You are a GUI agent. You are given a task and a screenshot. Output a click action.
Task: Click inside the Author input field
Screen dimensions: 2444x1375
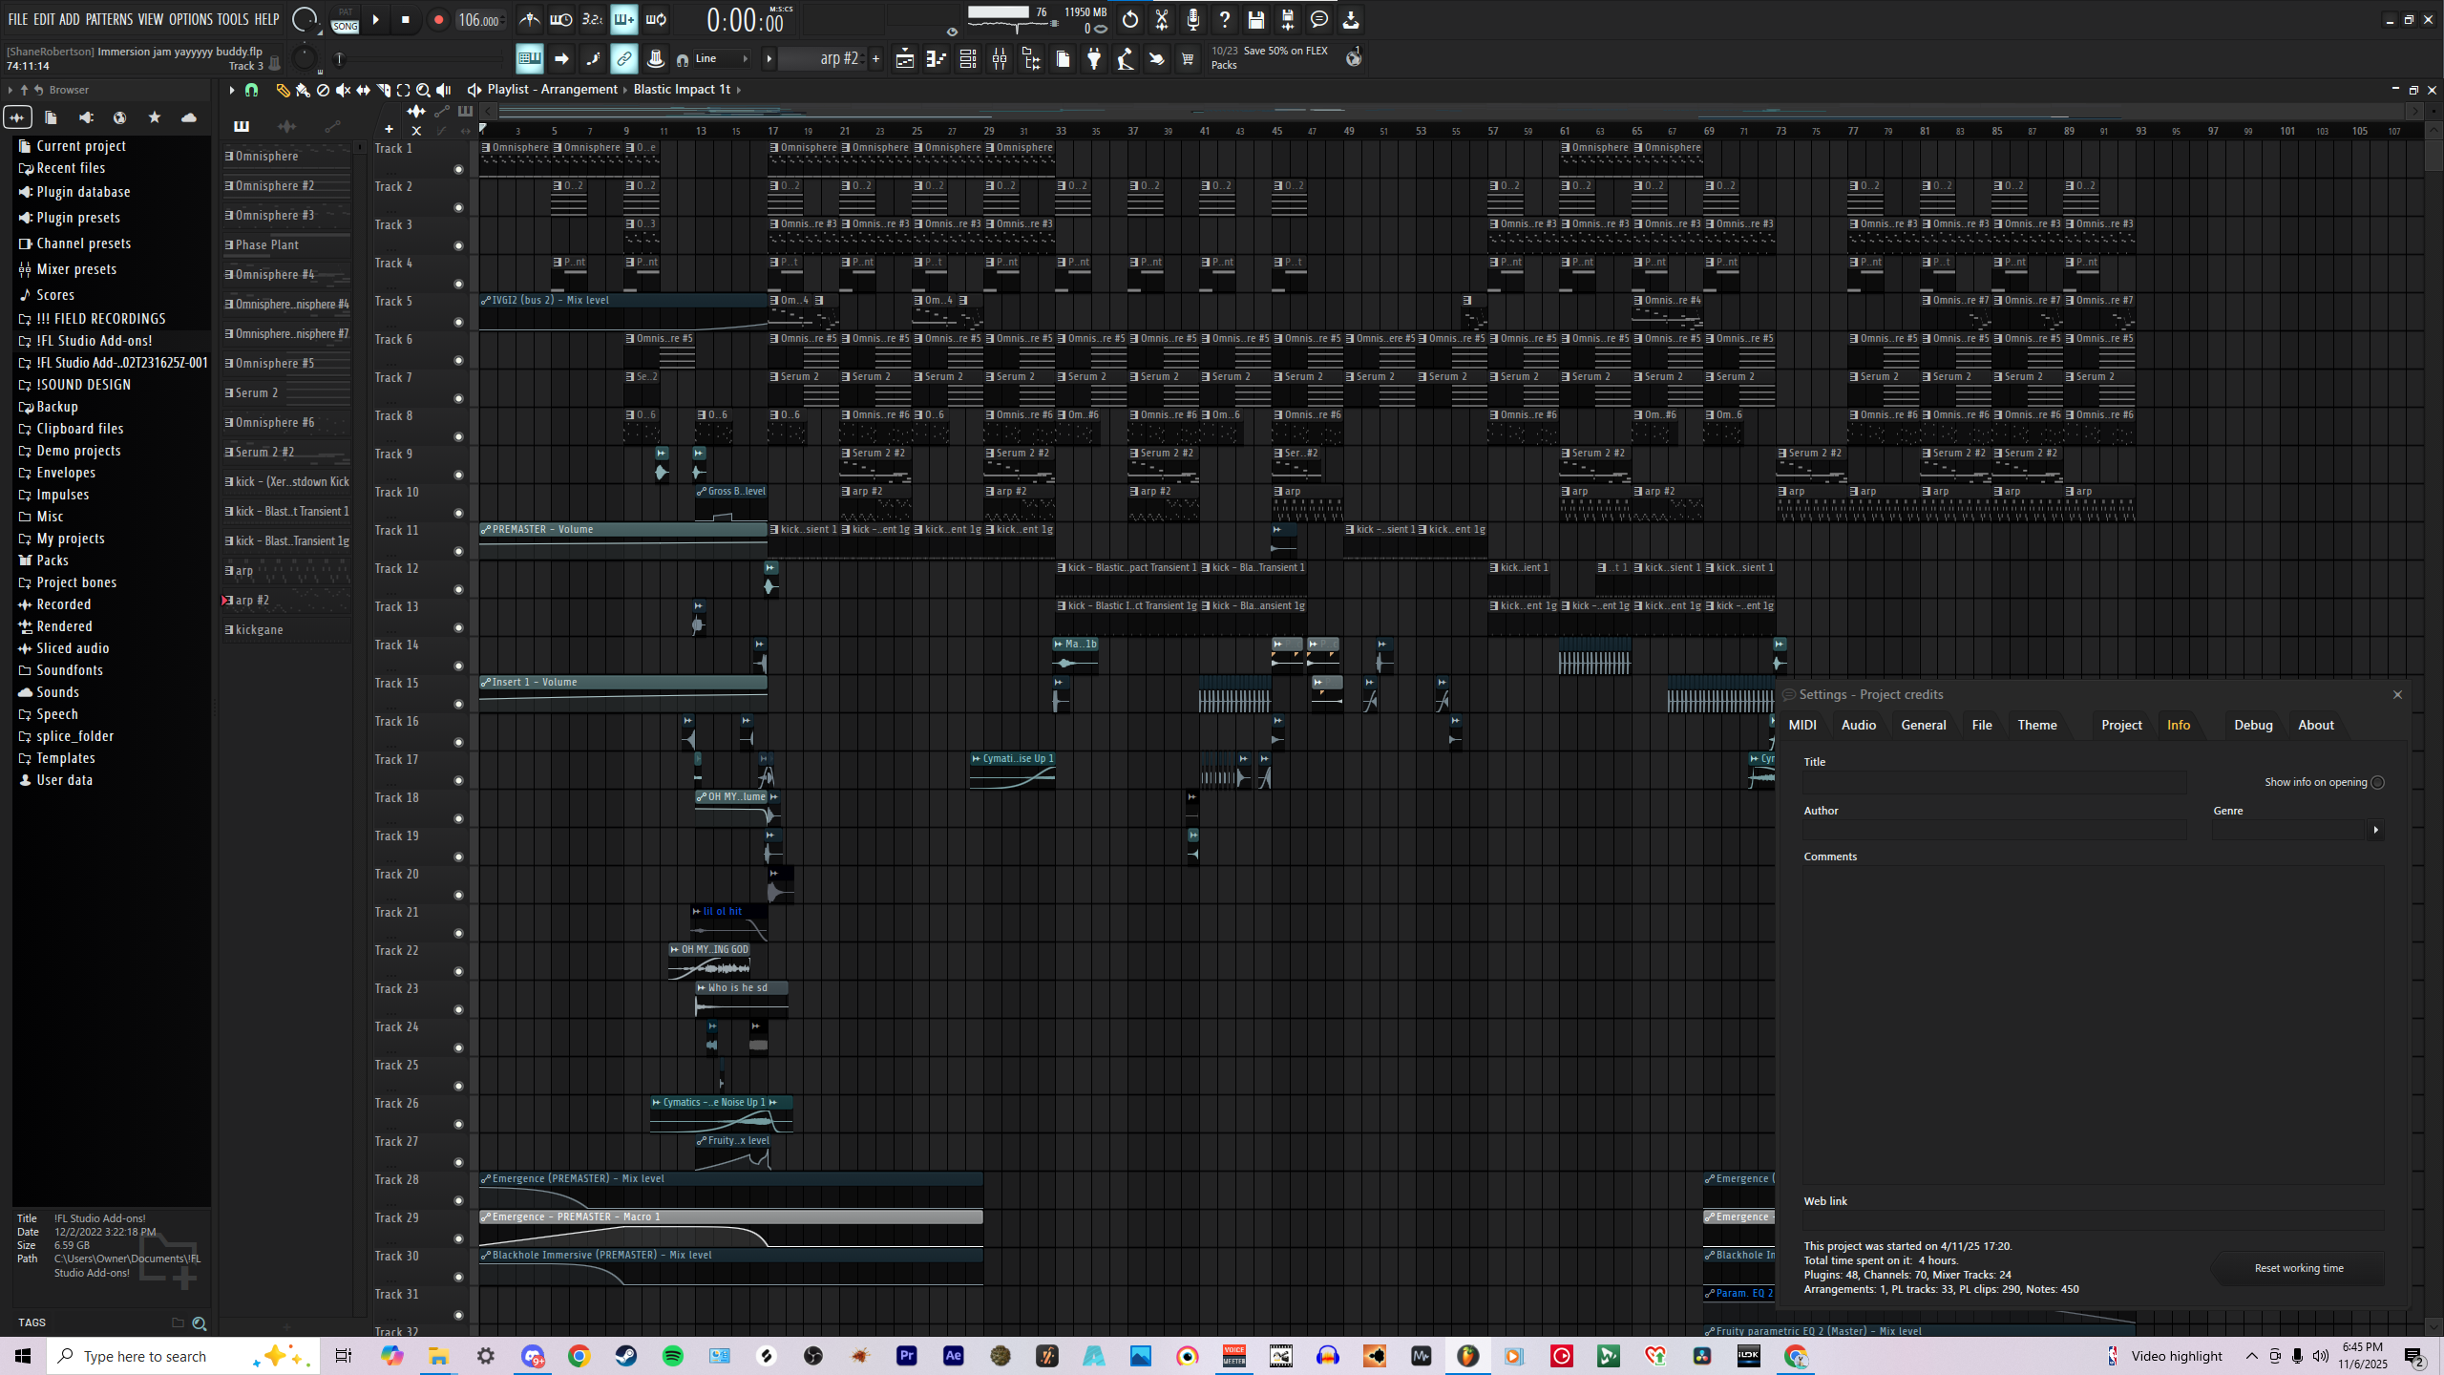click(1993, 830)
